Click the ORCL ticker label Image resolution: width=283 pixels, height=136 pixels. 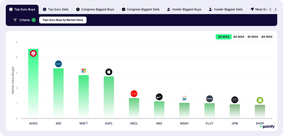click(134, 124)
